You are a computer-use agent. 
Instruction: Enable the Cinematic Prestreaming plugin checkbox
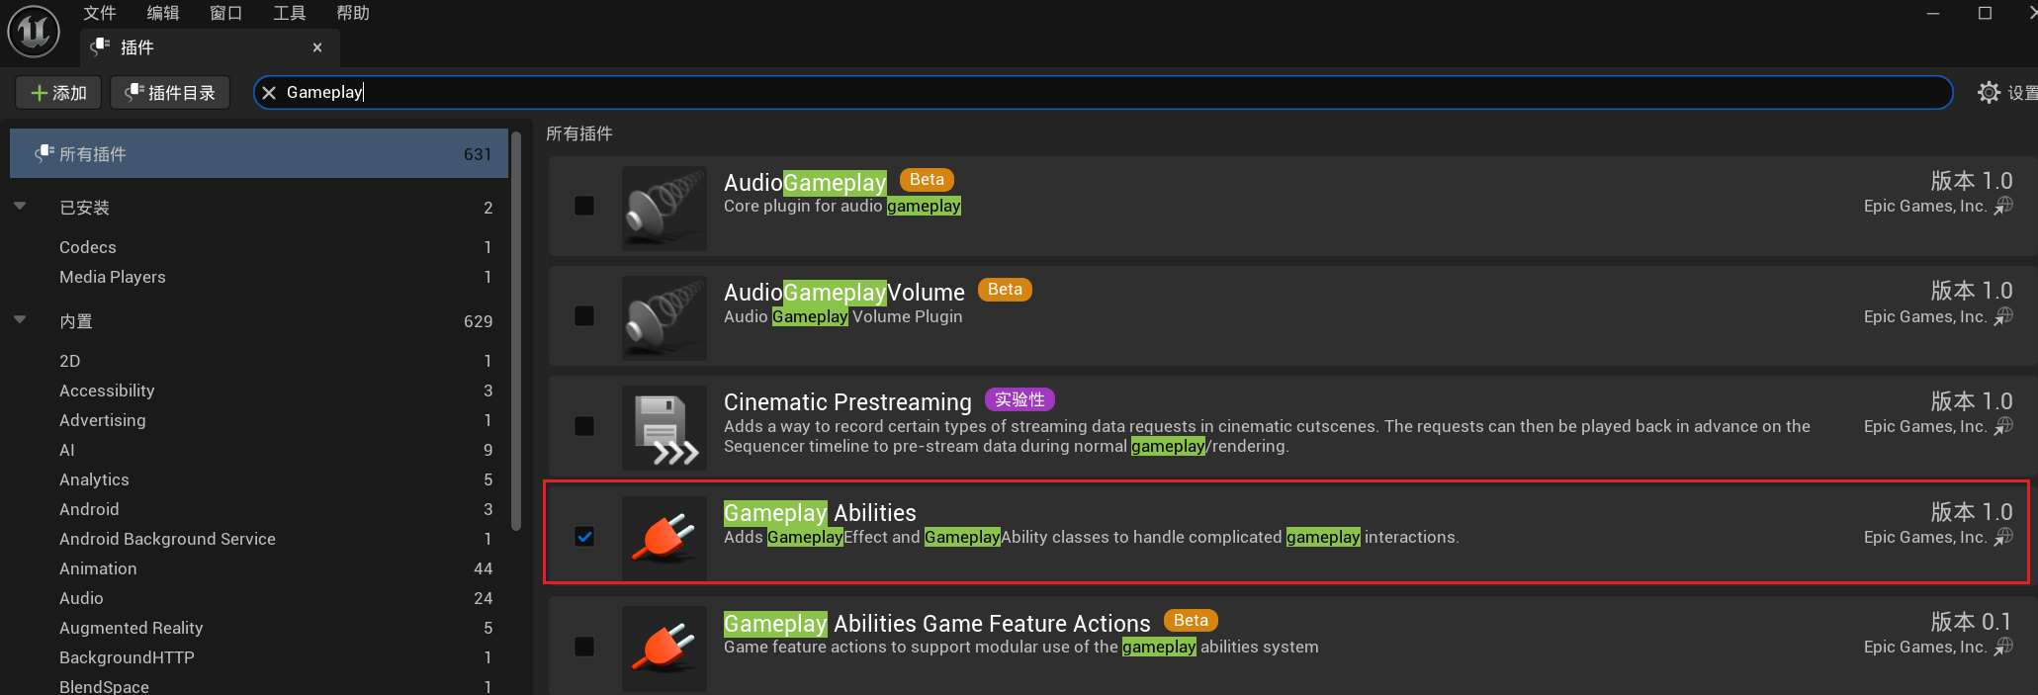[584, 426]
